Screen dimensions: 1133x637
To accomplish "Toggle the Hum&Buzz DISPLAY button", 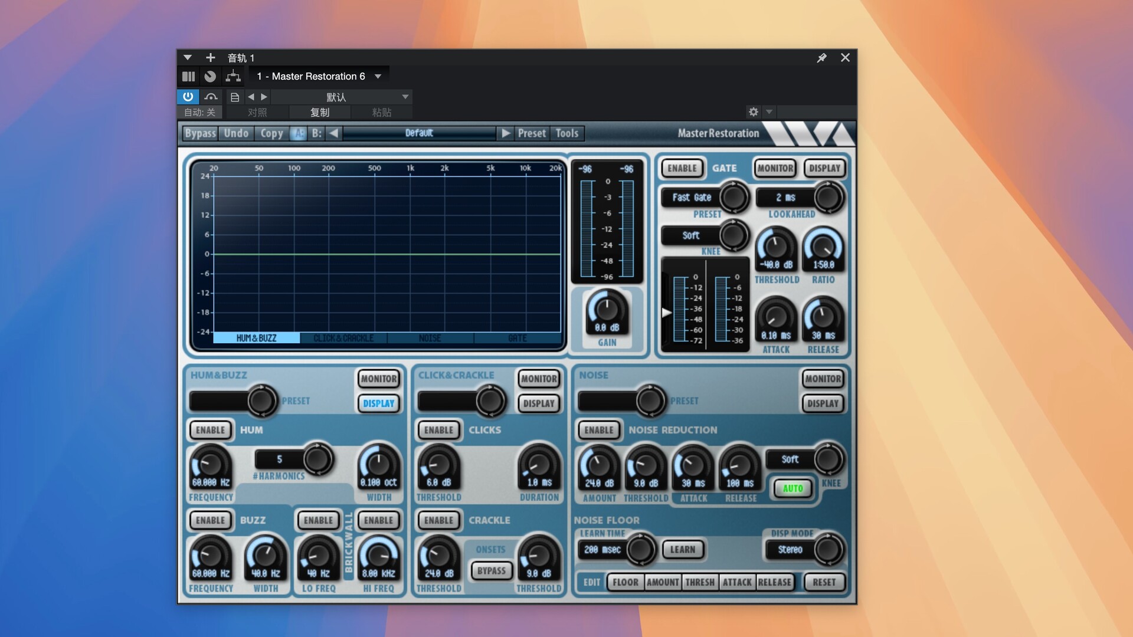I will coord(379,403).
